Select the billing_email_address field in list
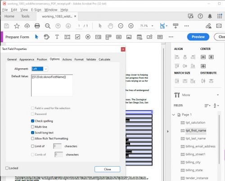This screenshot has width=225, height=181. [x=200, y=146]
